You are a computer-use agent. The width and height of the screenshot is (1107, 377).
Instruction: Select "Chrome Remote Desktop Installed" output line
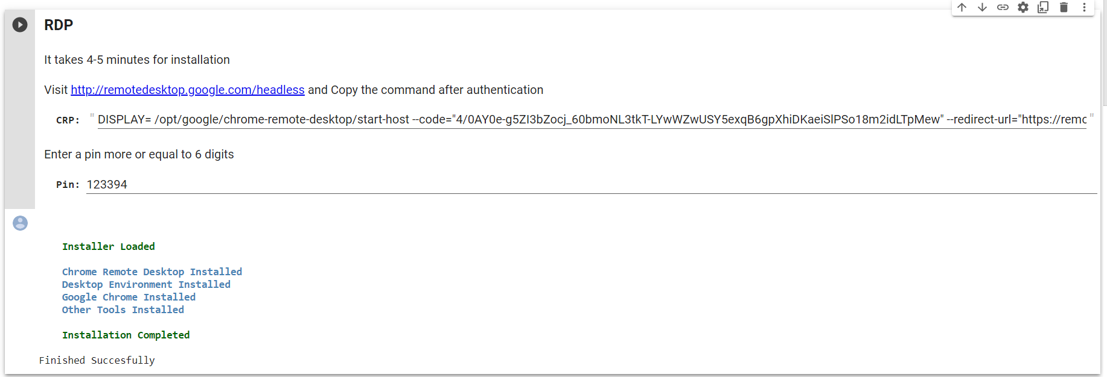pos(152,272)
